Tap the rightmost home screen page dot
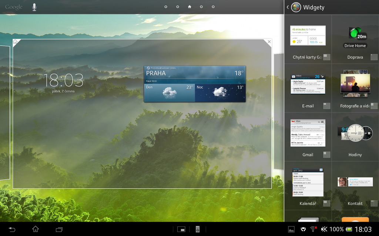Viewport: 379px width, 236px height. tap(213, 6)
